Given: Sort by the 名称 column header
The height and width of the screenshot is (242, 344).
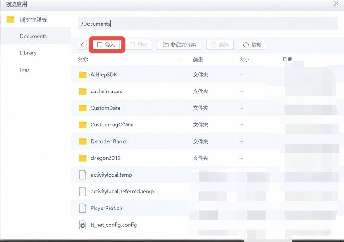Looking at the screenshot, I should 83,59.
